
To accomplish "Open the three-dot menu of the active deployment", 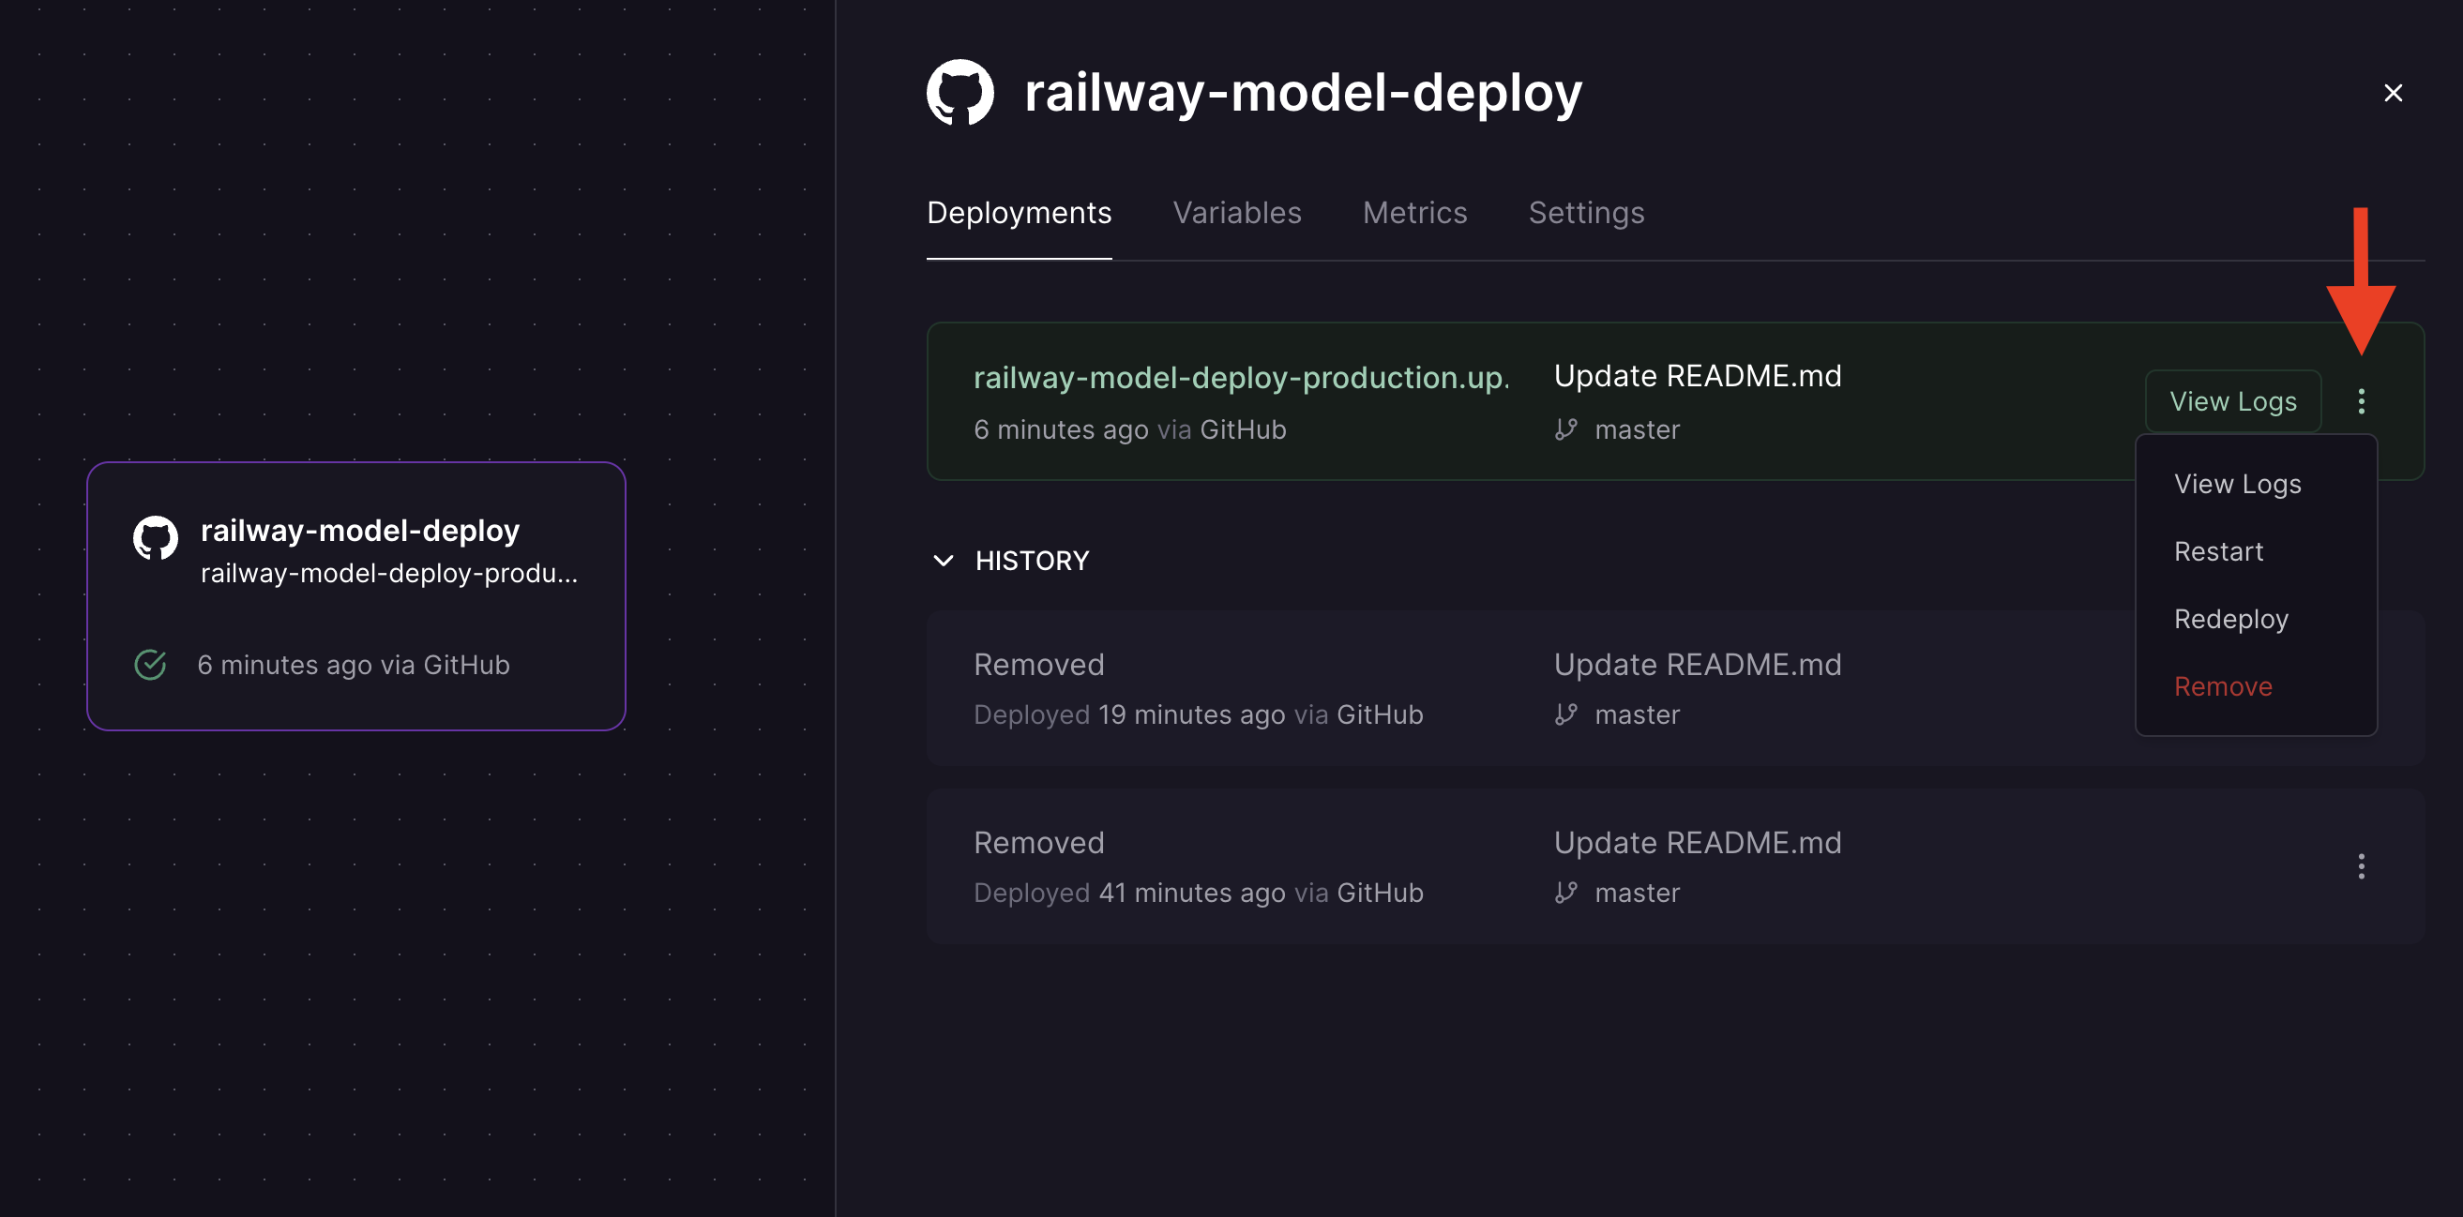I will pos(2361,401).
